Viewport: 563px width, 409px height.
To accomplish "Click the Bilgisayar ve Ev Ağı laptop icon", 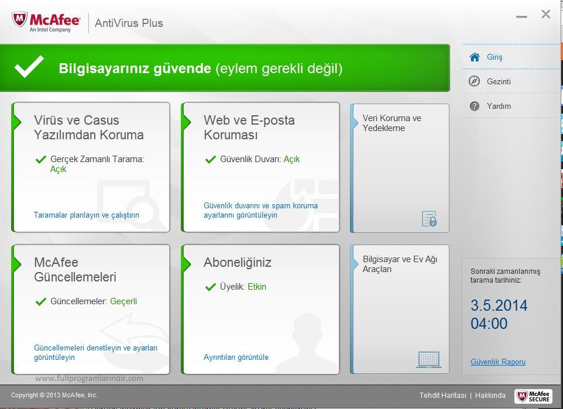I will pyautogui.click(x=429, y=359).
